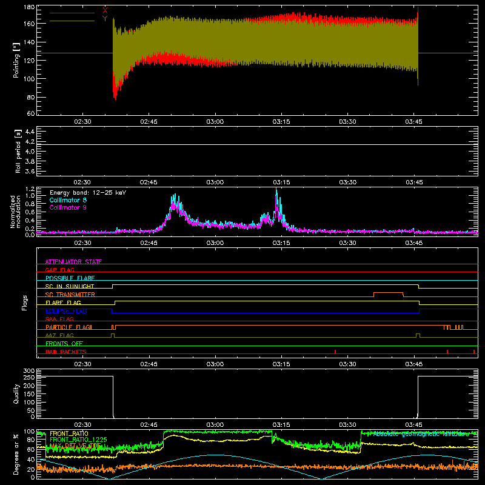Click the PARTICLE_FLAG label
The width and height of the screenshot is (485, 485).
(69, 327)
